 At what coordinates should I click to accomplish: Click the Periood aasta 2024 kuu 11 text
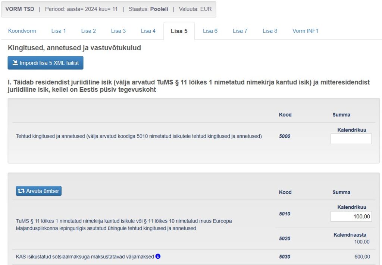tap(81, 9)
